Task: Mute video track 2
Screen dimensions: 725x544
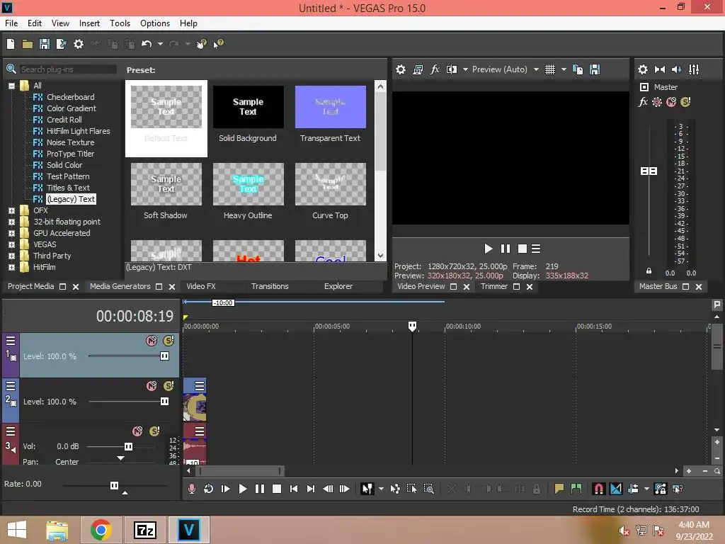Action: 152,386
